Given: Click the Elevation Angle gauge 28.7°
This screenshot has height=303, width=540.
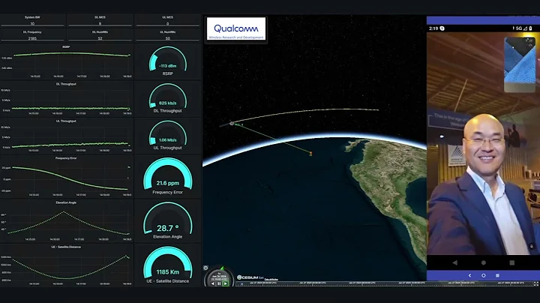Looking at the screenshot, I should (168, 220).
